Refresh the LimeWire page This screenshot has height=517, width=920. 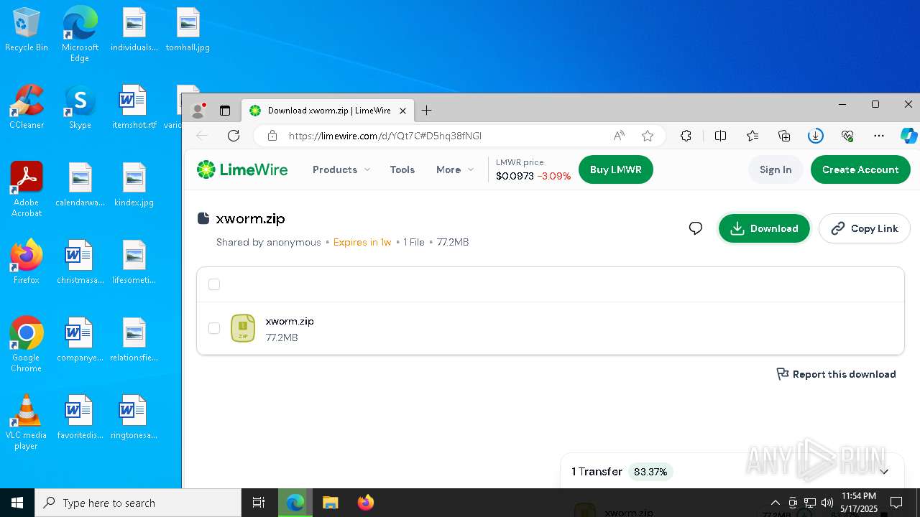coord(234,136)
